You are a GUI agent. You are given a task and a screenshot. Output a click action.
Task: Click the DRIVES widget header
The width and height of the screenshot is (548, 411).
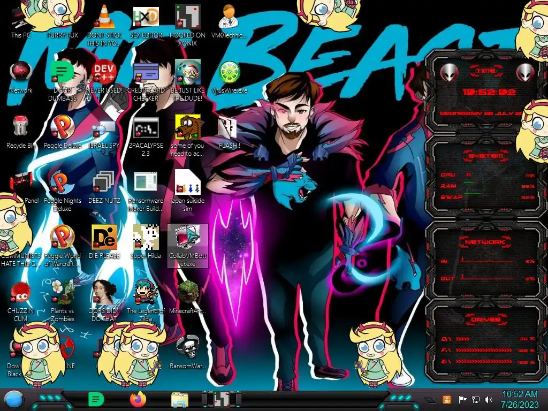tap(486, 319)
